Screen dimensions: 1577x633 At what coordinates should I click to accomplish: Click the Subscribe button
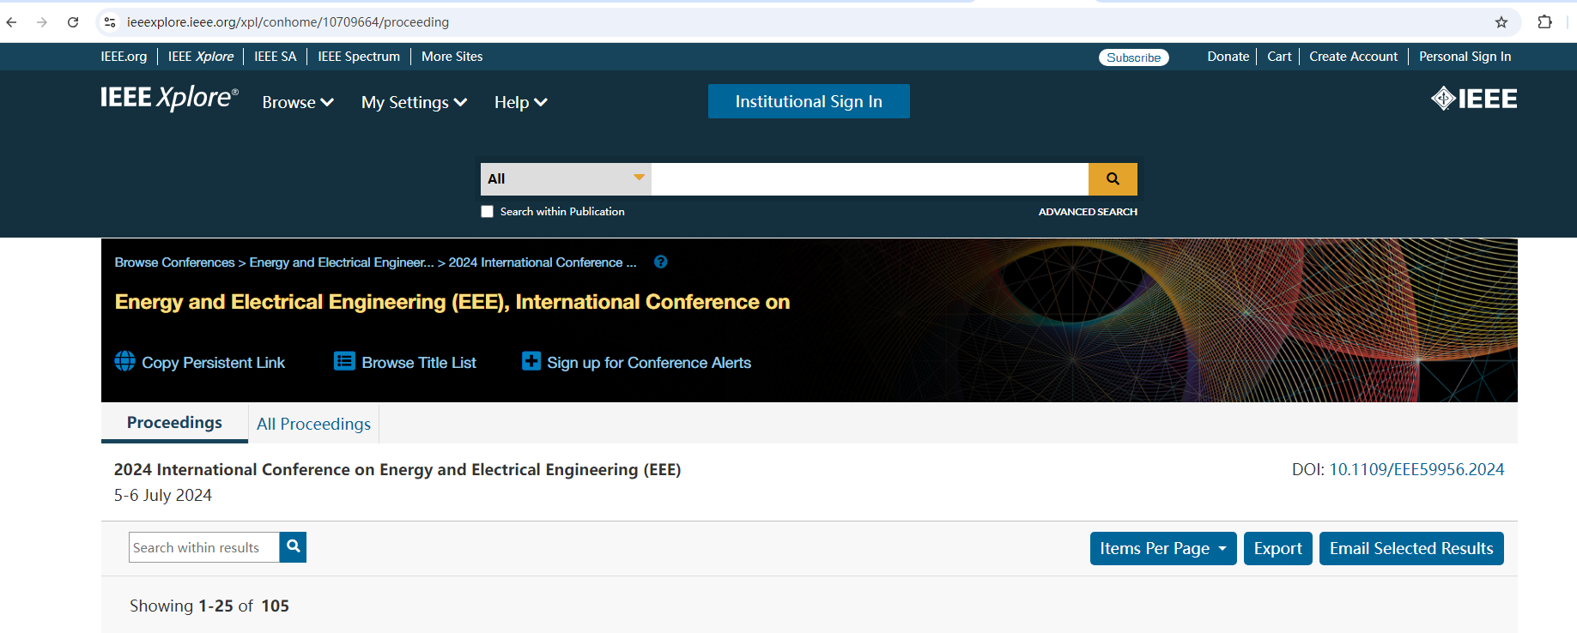1133,57
